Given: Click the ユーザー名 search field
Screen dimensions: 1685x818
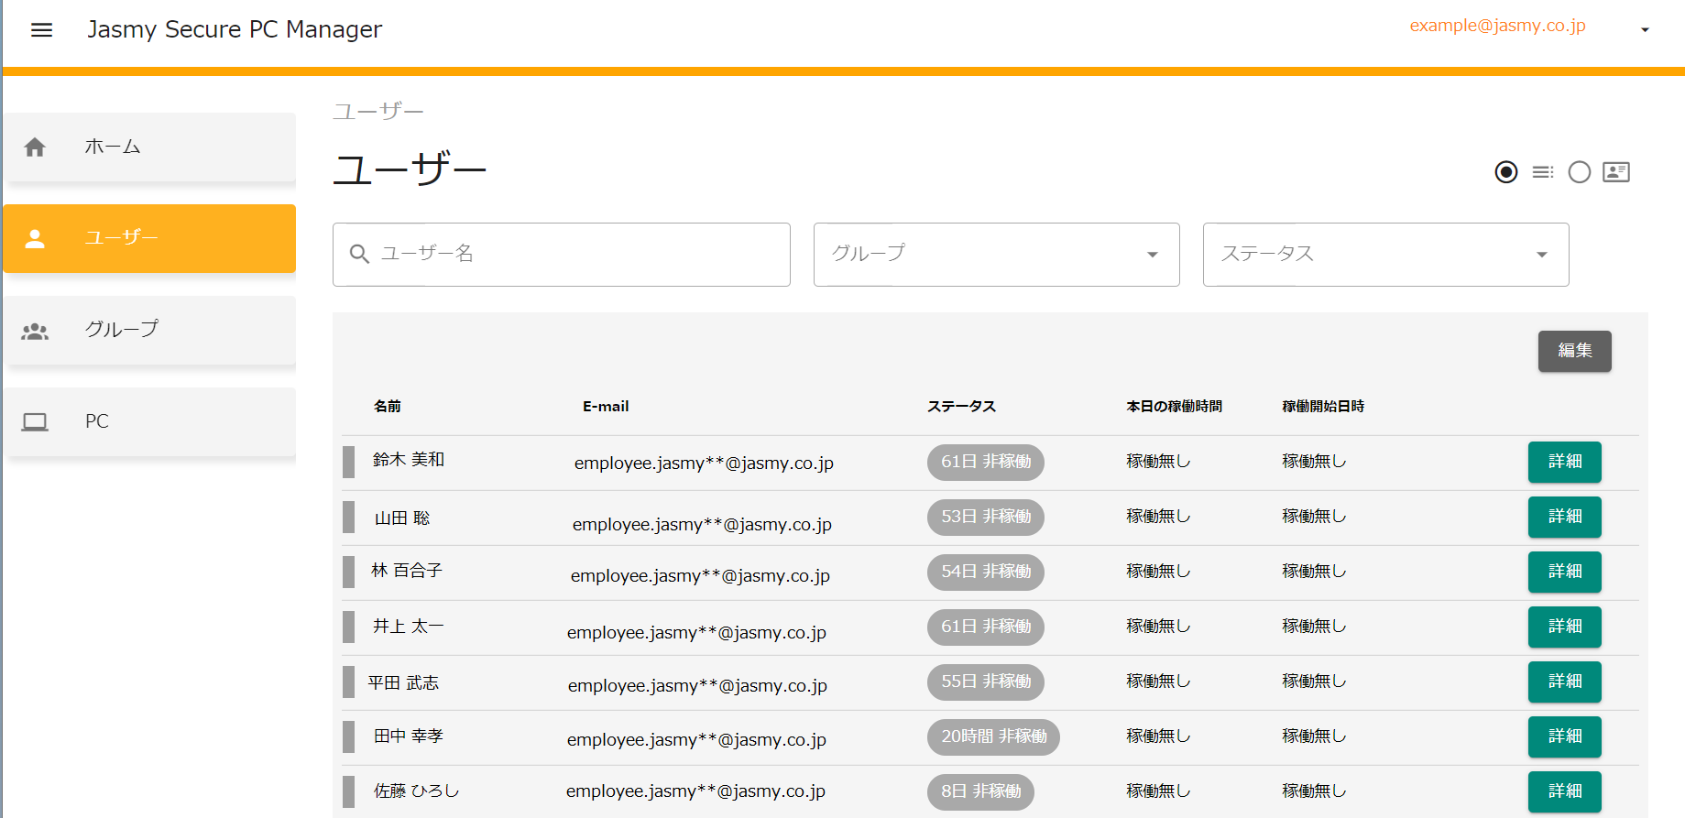Looking at the screenshot, I should click(562, 255).
